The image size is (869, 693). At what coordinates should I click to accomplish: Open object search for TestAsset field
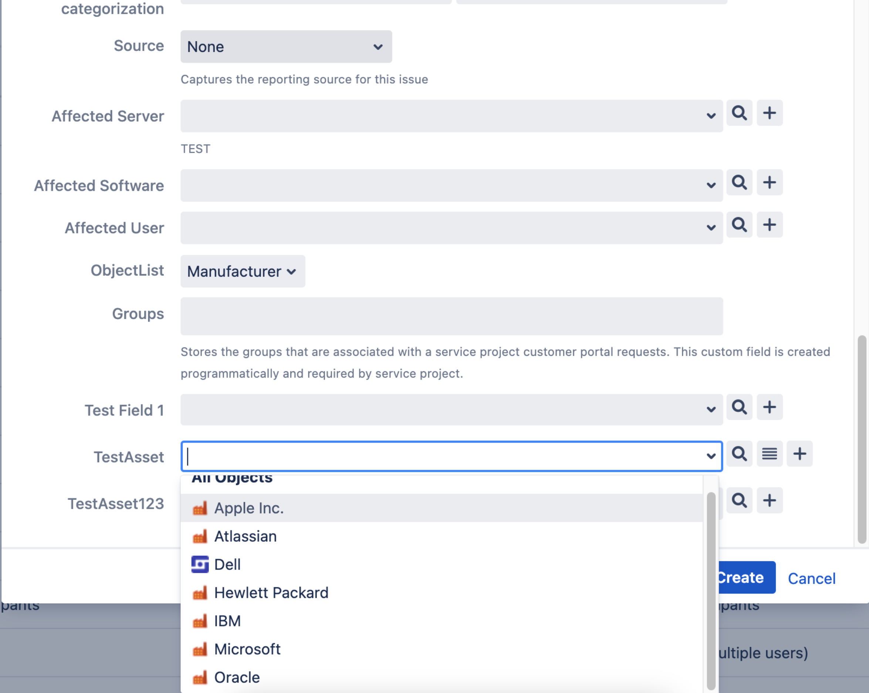click(739, 453)
